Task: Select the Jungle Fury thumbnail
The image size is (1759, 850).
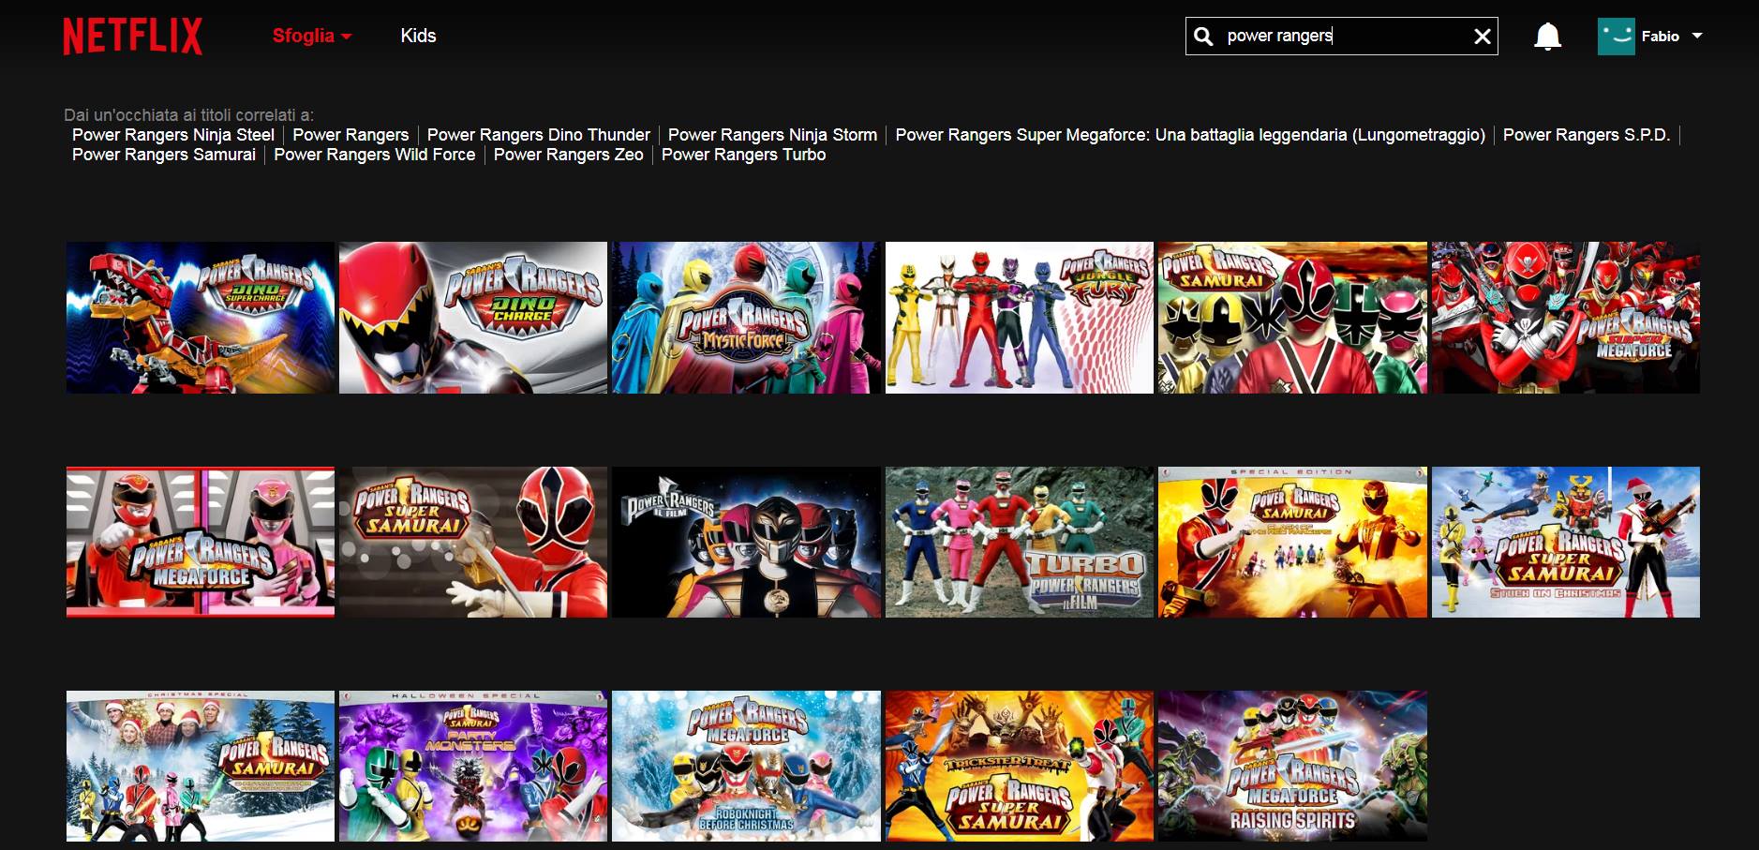Action: 1020,318
